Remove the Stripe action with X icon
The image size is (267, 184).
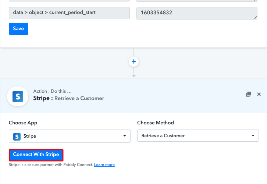tap(259, 94)
